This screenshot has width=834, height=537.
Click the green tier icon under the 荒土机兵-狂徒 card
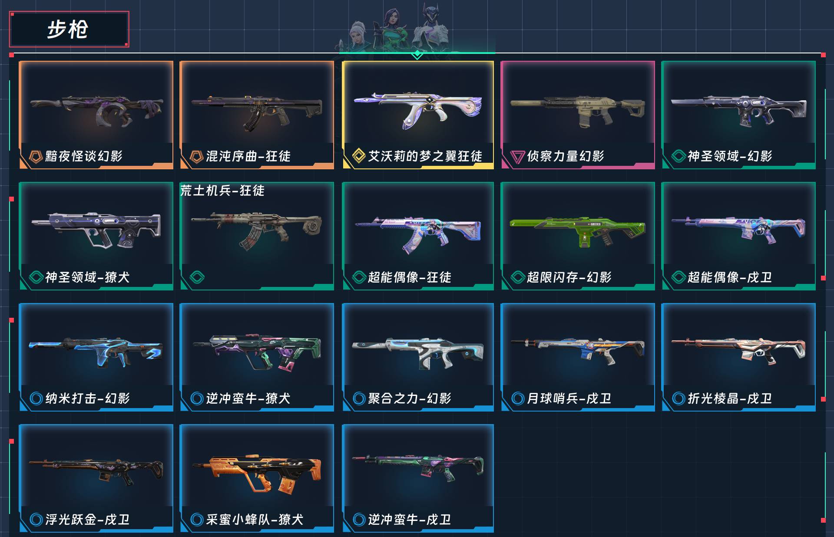pyautogui.click(x=197, y=277)
